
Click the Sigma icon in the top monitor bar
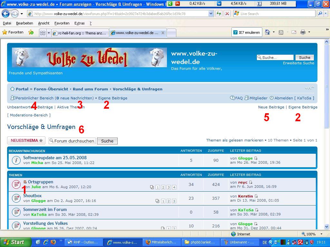(x=259, y=4)
